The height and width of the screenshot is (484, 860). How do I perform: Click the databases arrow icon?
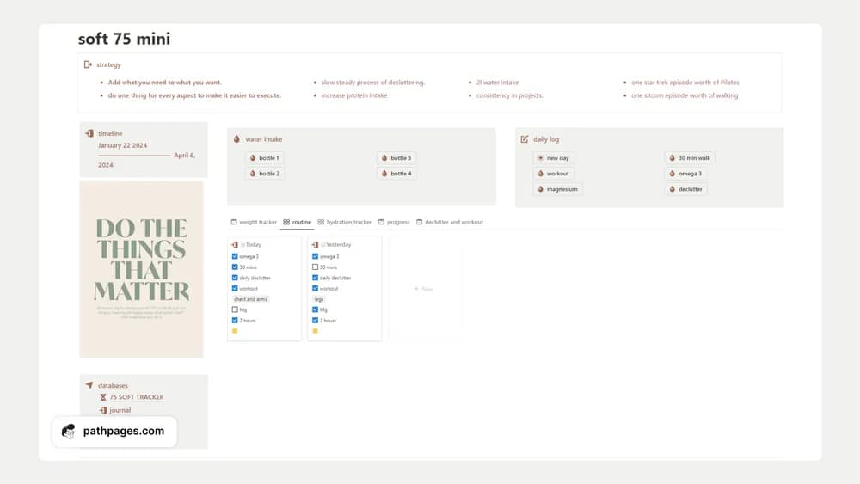89,385
